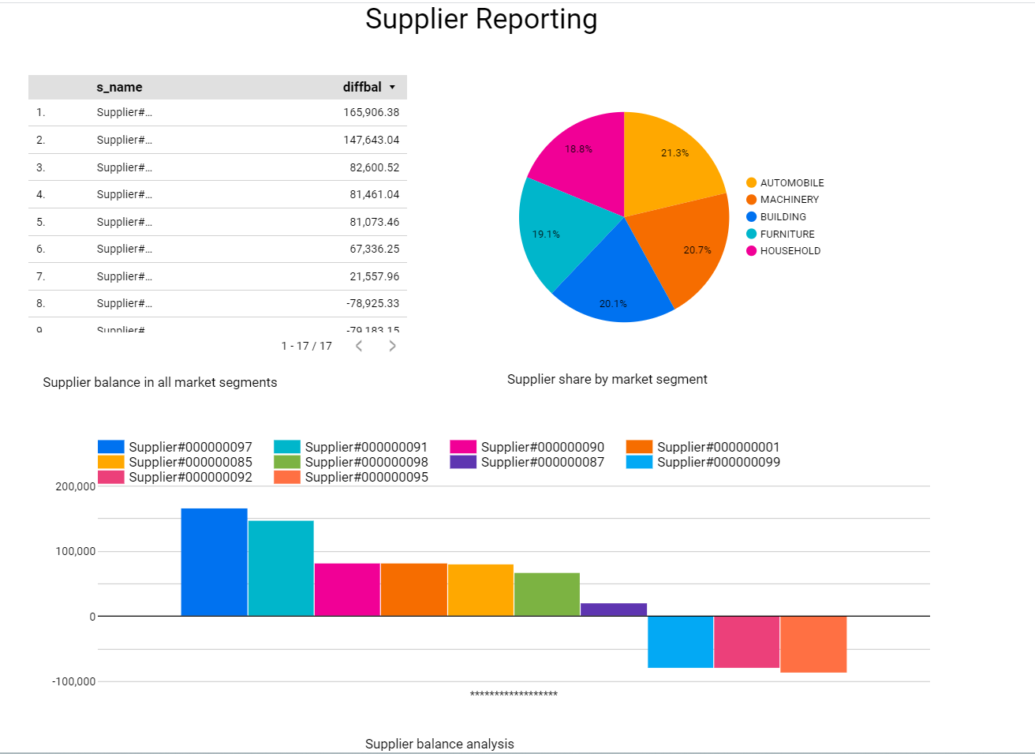The width and height of the screenshot is (1035, 754).
Task: Click table value 147,643.04
Action: click(x=371, y=140)
